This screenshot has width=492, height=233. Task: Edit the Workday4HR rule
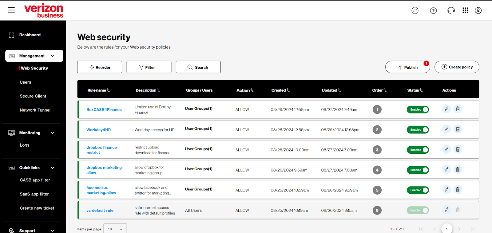(446, 129)
